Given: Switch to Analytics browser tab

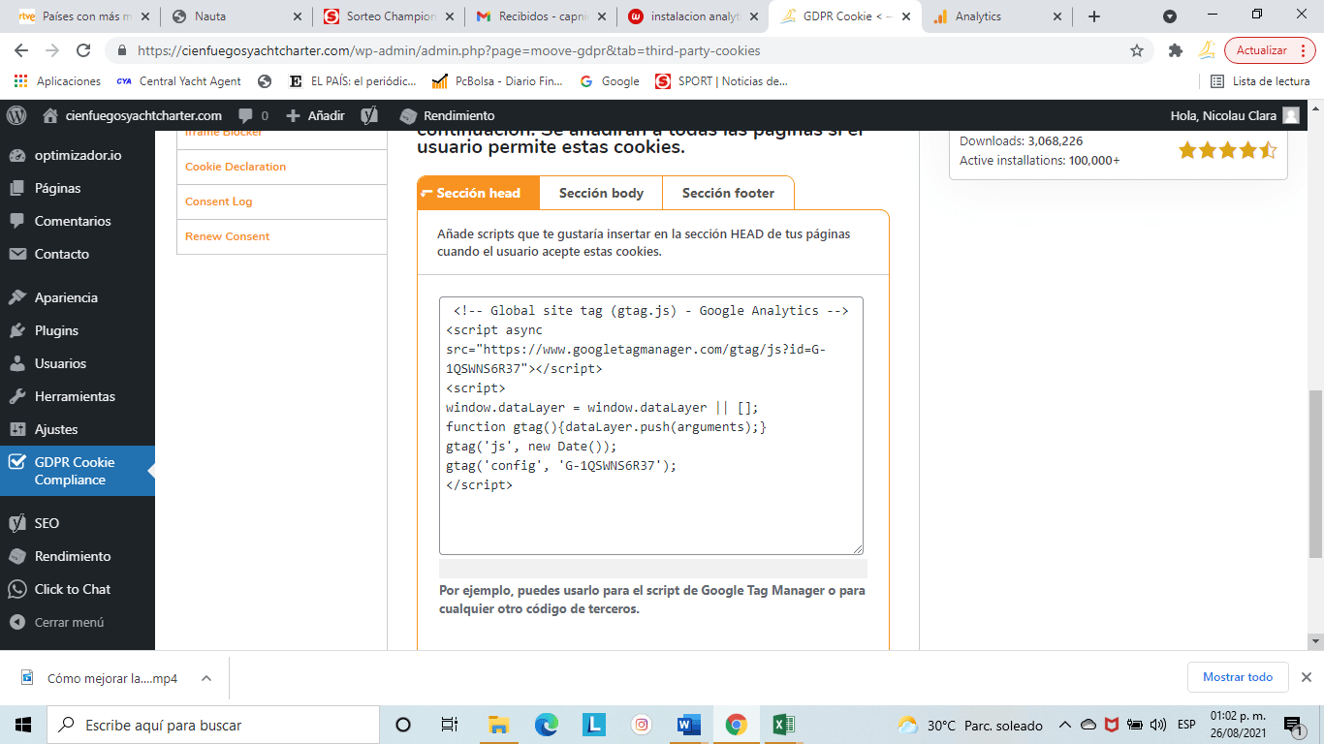Looking at the screenshot, I should click(x=997, y=16).
